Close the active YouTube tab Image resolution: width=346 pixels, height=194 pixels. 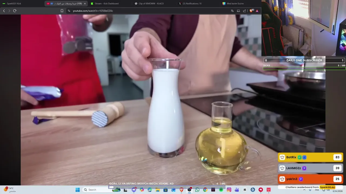pyautogui.click(x=85, y=4)
